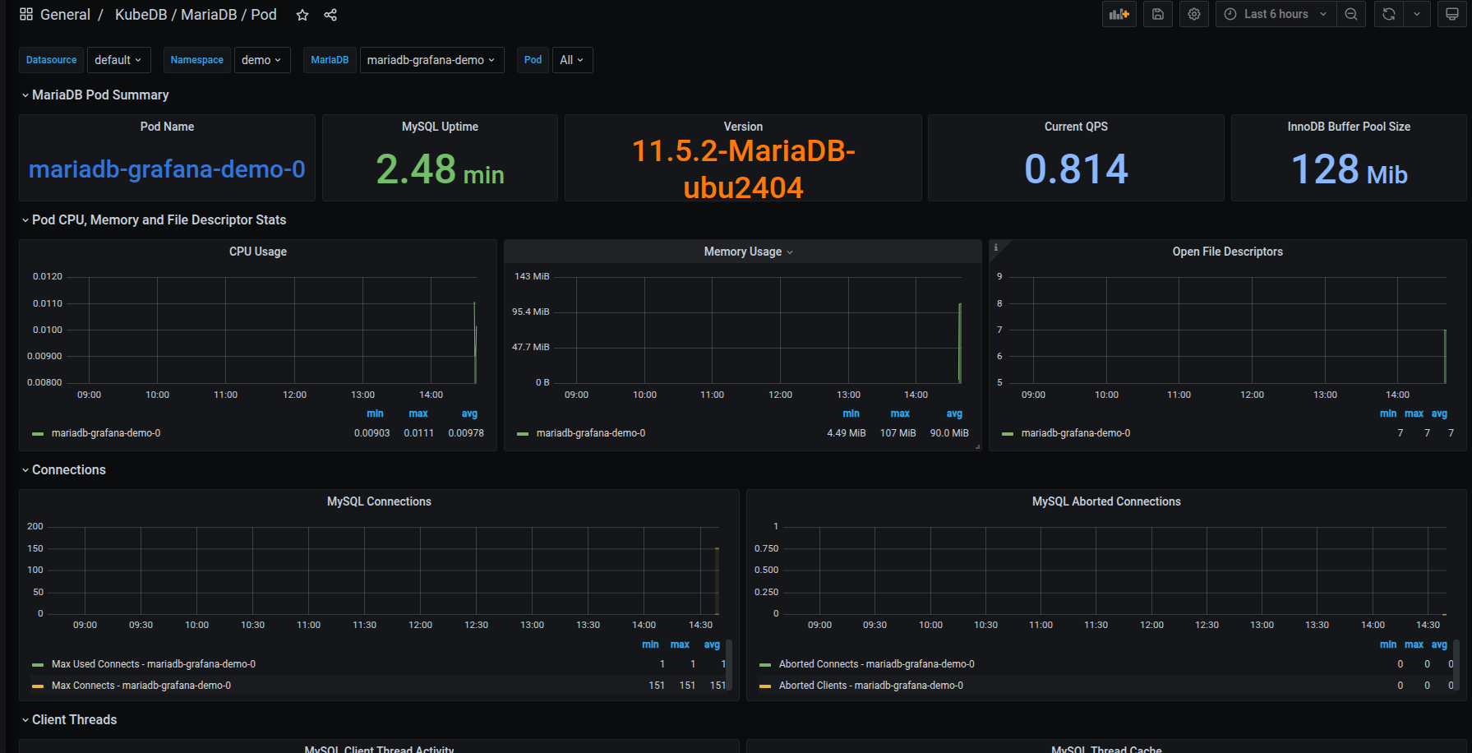
Task: Change Namespace demo dropdown
Action: 262,60
